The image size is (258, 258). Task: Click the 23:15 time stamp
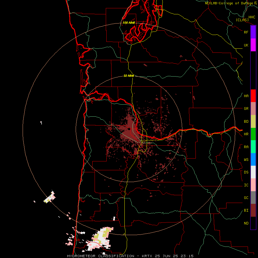pyautogui.click(x=187, y=256)
